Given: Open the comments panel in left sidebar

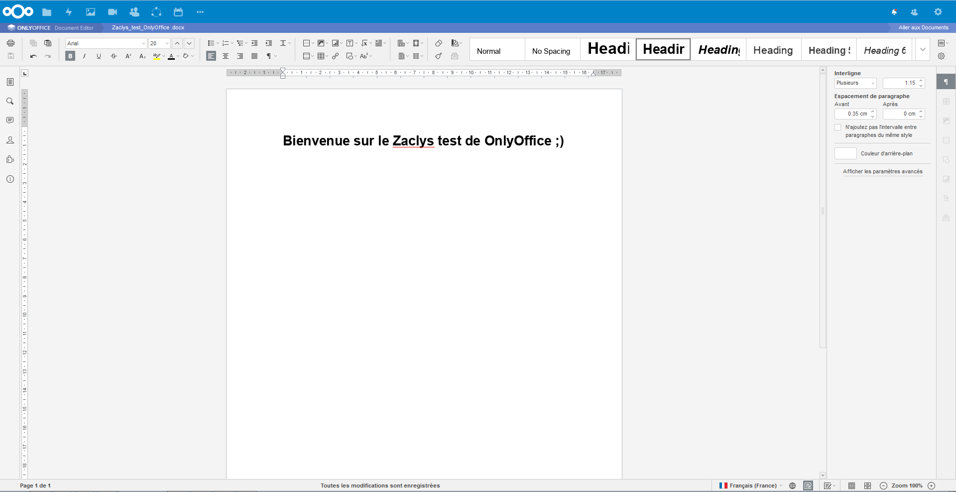Looking at the screenshot, I should 10,121.
